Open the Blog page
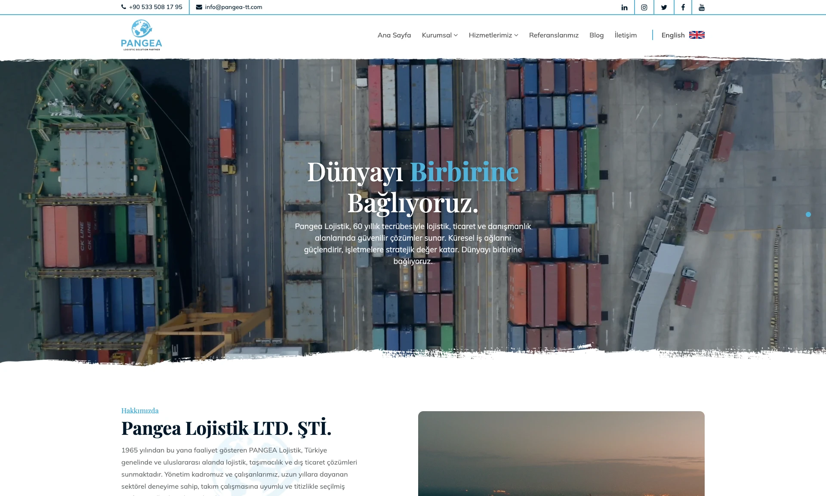The width and height of the screenshot is (826, 496). click(596, 35)
